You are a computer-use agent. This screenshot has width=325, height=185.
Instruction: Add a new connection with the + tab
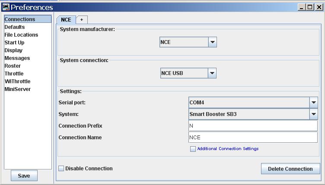click(82, 20)
